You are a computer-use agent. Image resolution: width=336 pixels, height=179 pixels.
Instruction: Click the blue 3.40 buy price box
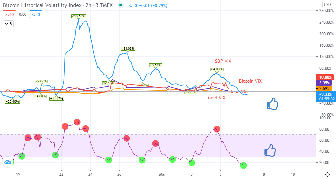(36, 14)
